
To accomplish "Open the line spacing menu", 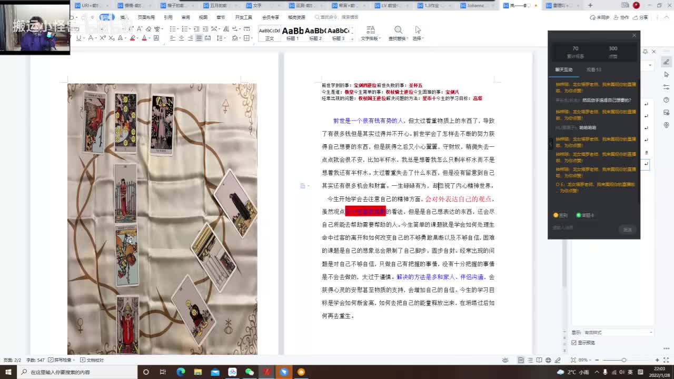I will coord(221,38).
